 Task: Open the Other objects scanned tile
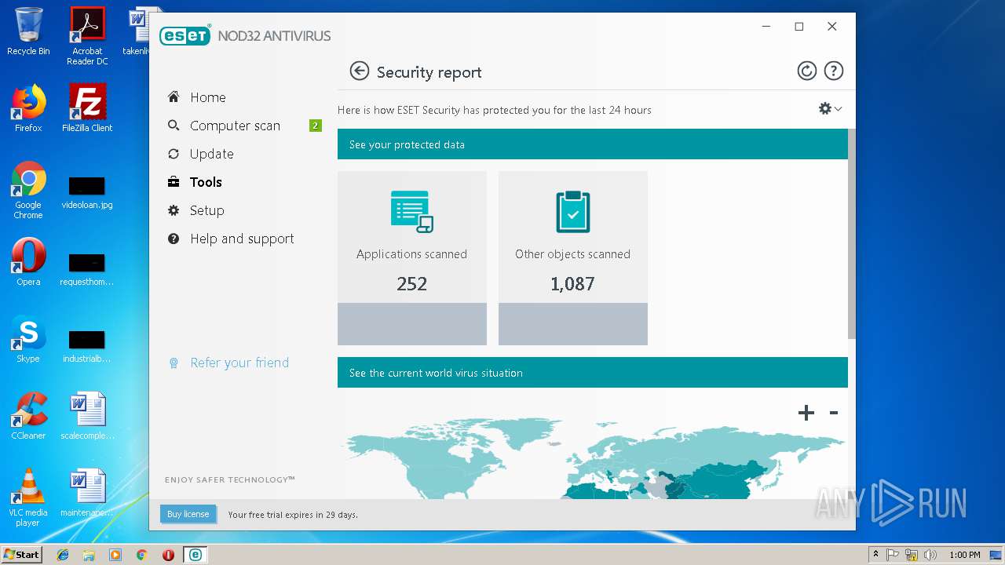point(573,258)
